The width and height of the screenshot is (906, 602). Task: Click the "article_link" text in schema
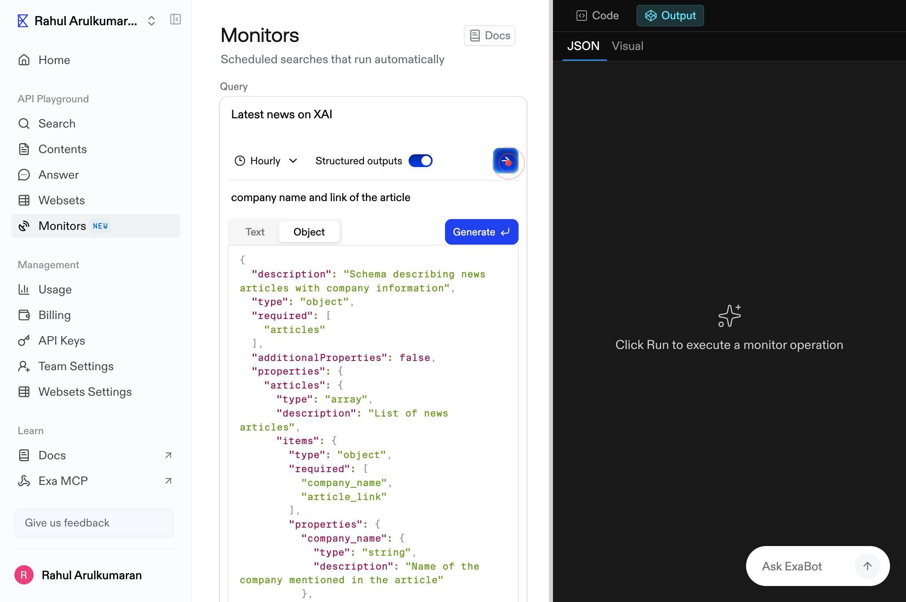point(344,497)
